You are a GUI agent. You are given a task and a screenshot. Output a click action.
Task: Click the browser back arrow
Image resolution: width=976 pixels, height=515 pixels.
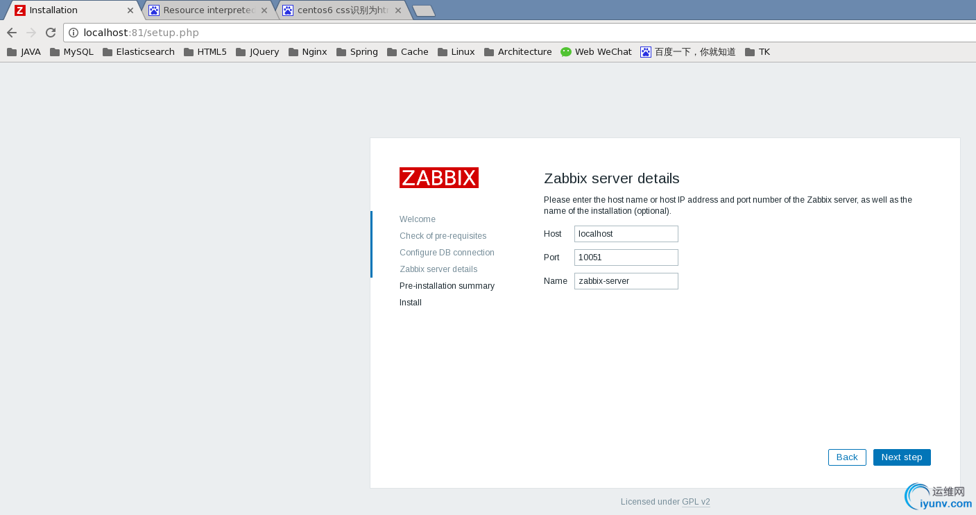pos(12,33)
